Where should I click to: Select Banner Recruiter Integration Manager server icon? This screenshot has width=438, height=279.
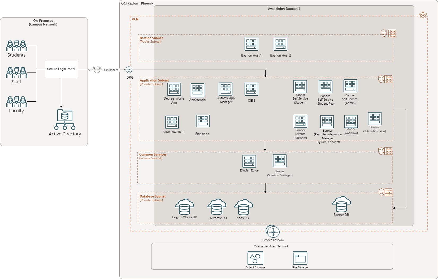pyautogui.click(x=327, y=122)
